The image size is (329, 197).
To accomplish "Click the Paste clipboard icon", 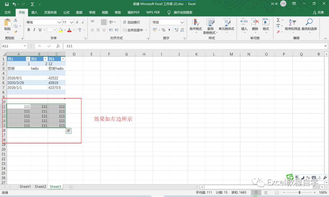I will point(8,23).
